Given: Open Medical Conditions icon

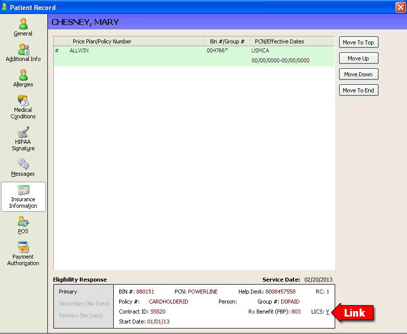Looking at the screenshot, I should pos(23,101).
